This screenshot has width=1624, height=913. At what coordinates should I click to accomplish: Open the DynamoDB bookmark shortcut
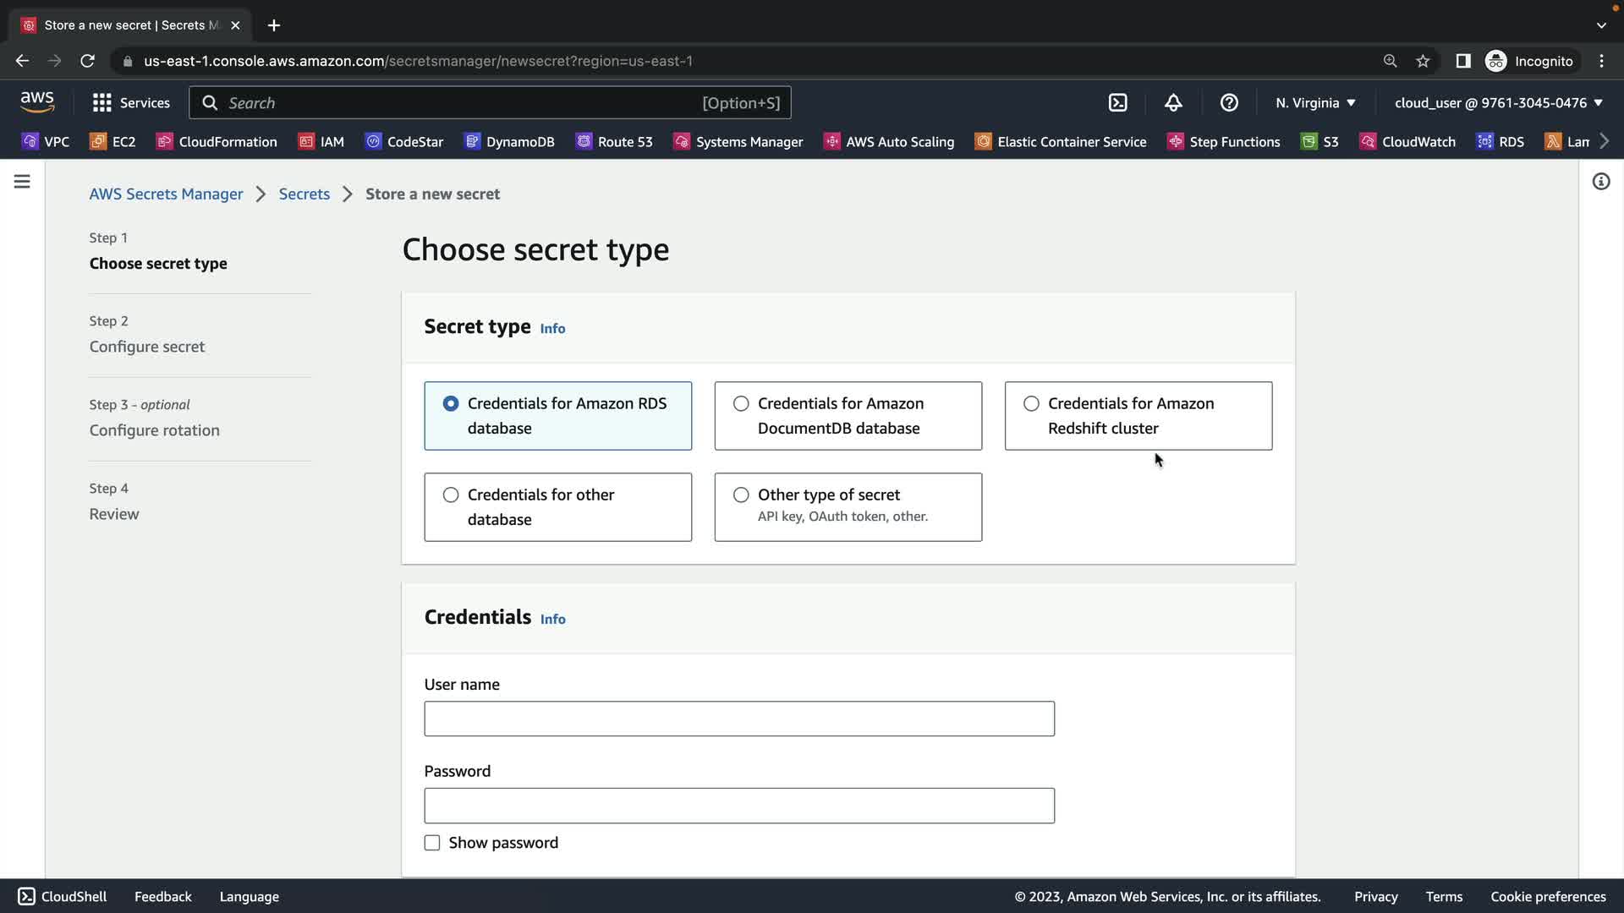(510, 141)
